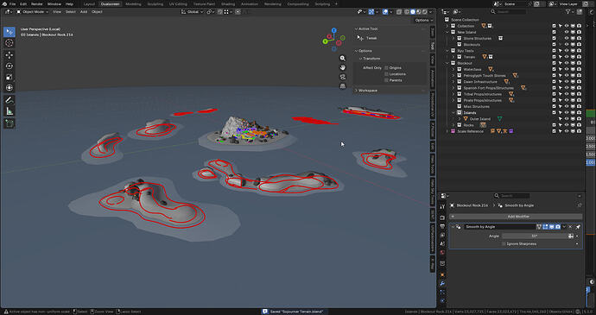The width and height of the screenshot is (596, 315).
Task: Adjust the modifier Angle value field
Action: [535, 236]
